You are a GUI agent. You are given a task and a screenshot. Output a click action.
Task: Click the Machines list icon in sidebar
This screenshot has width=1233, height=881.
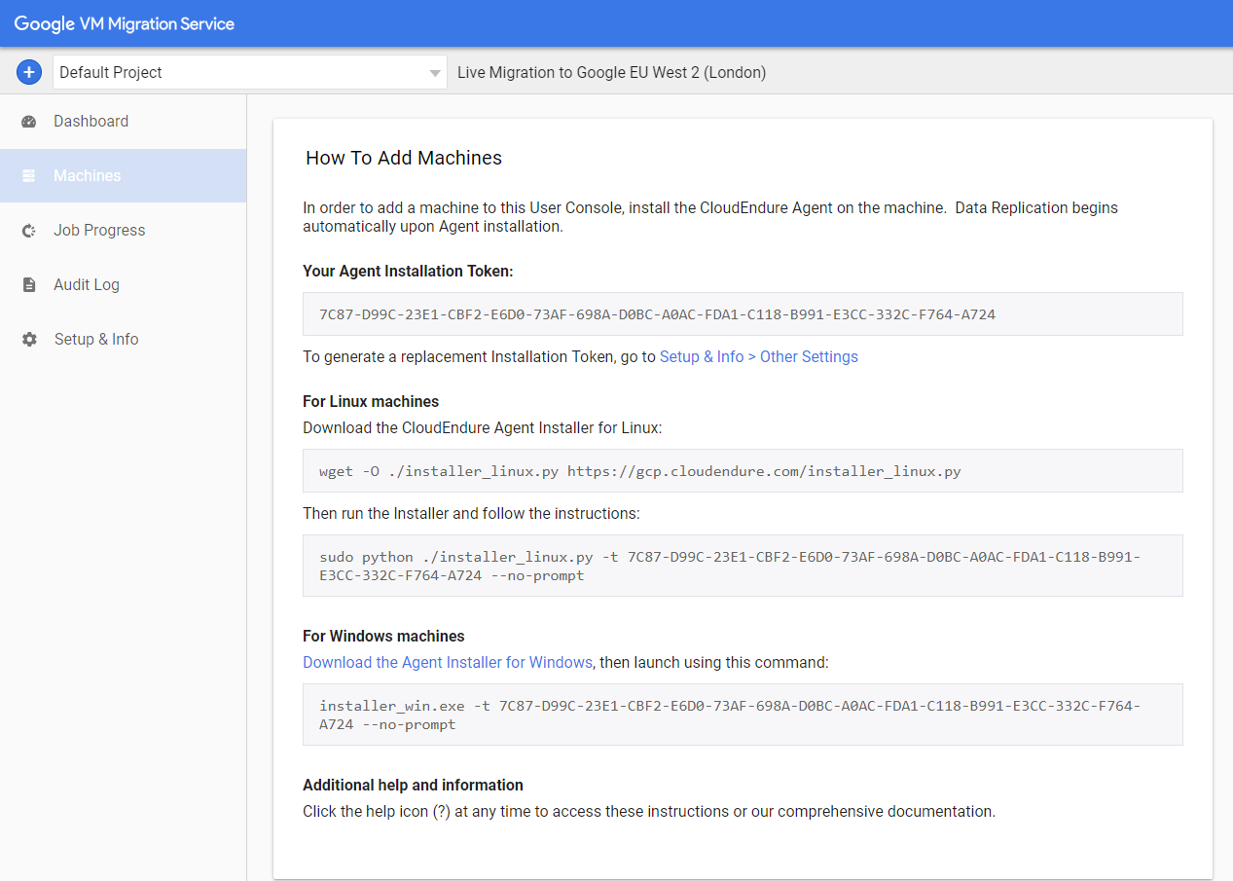click(29, 176)
